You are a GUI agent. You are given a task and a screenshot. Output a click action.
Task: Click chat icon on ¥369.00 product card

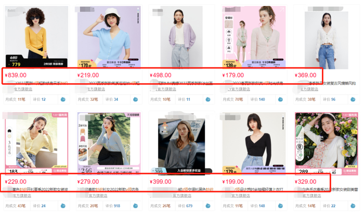tap(353, 100)
